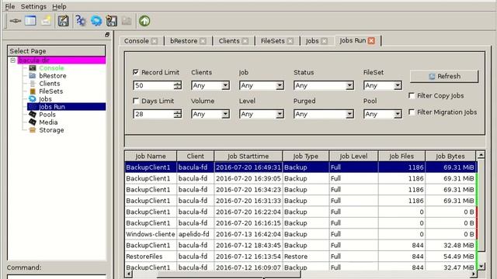Click the Connect to director toolbar icon
497x279 pixels.
click(x=16, y=21)
